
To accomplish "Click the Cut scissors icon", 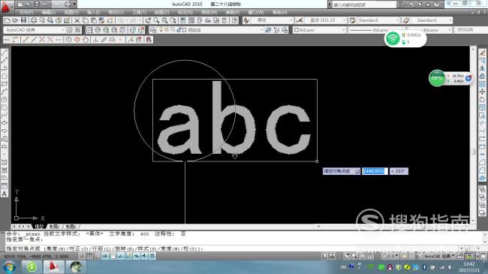I will [x=77, y=20].
